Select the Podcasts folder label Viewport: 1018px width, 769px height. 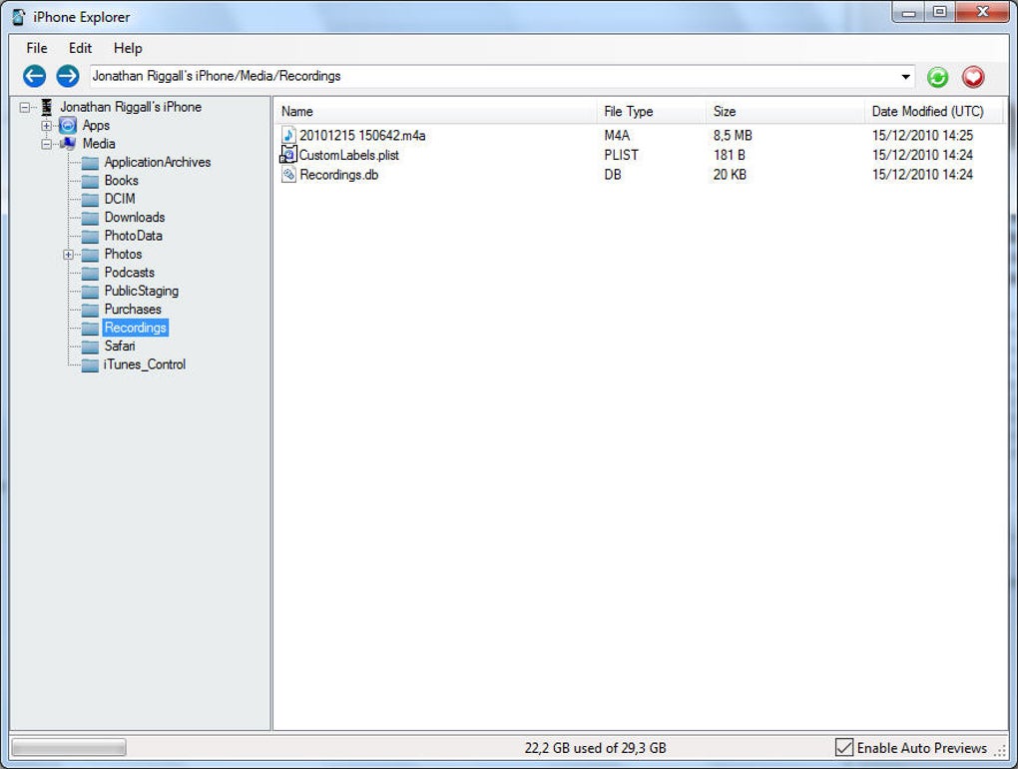pos(130,272)
